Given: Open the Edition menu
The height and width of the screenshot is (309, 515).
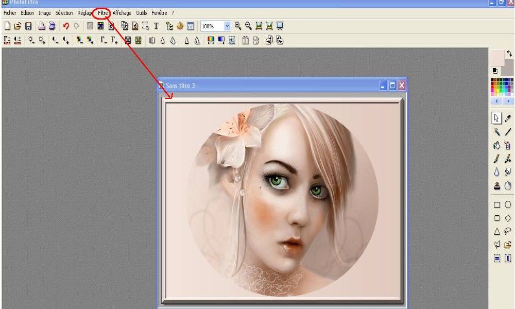Looking at the screenshot, I should tap(27, 13).
